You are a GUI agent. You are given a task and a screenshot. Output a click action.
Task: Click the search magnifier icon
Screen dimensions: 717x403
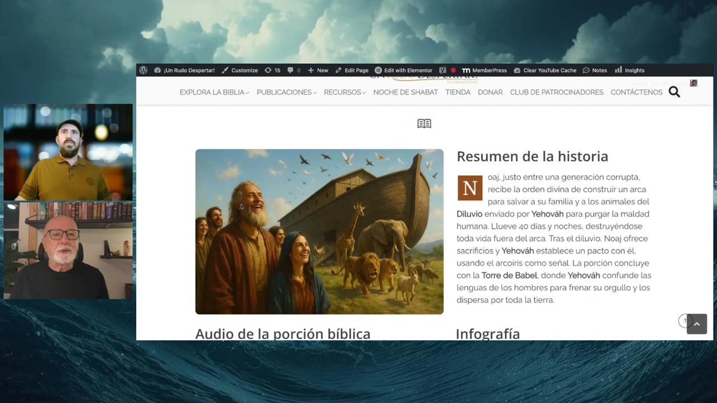(674, 92)
